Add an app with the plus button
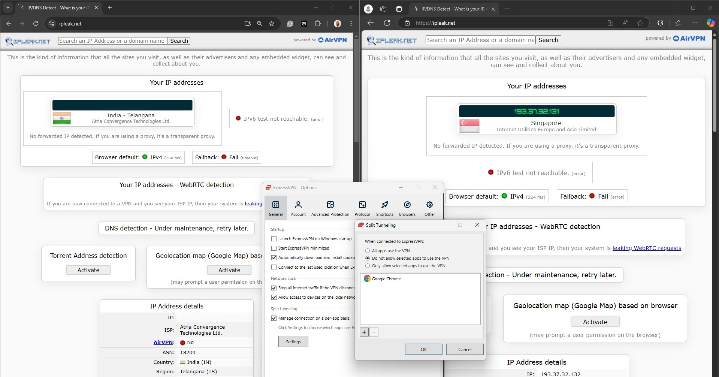The height and width of the screenshot is (377, 719). tap(364, 332)
